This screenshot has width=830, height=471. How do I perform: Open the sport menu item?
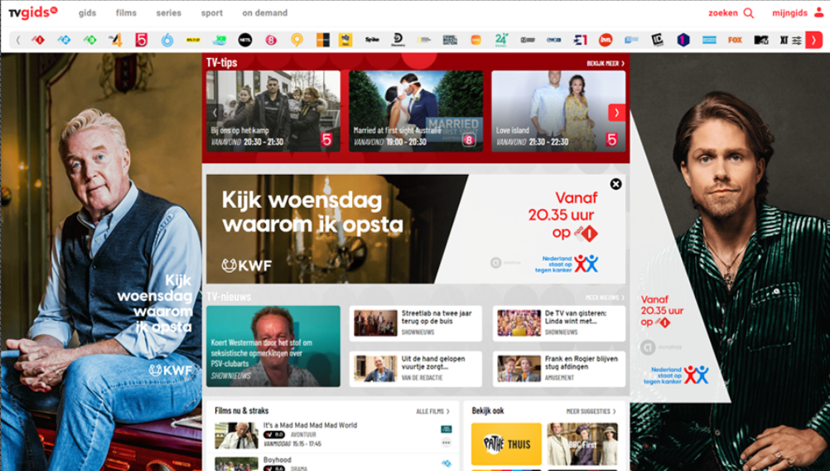(x=212, y=12)
